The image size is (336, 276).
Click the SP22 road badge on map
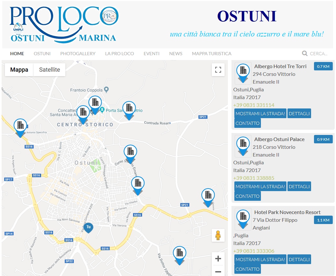(69, 261)
